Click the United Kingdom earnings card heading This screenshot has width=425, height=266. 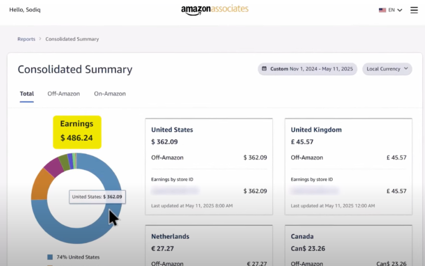point(316,130)
